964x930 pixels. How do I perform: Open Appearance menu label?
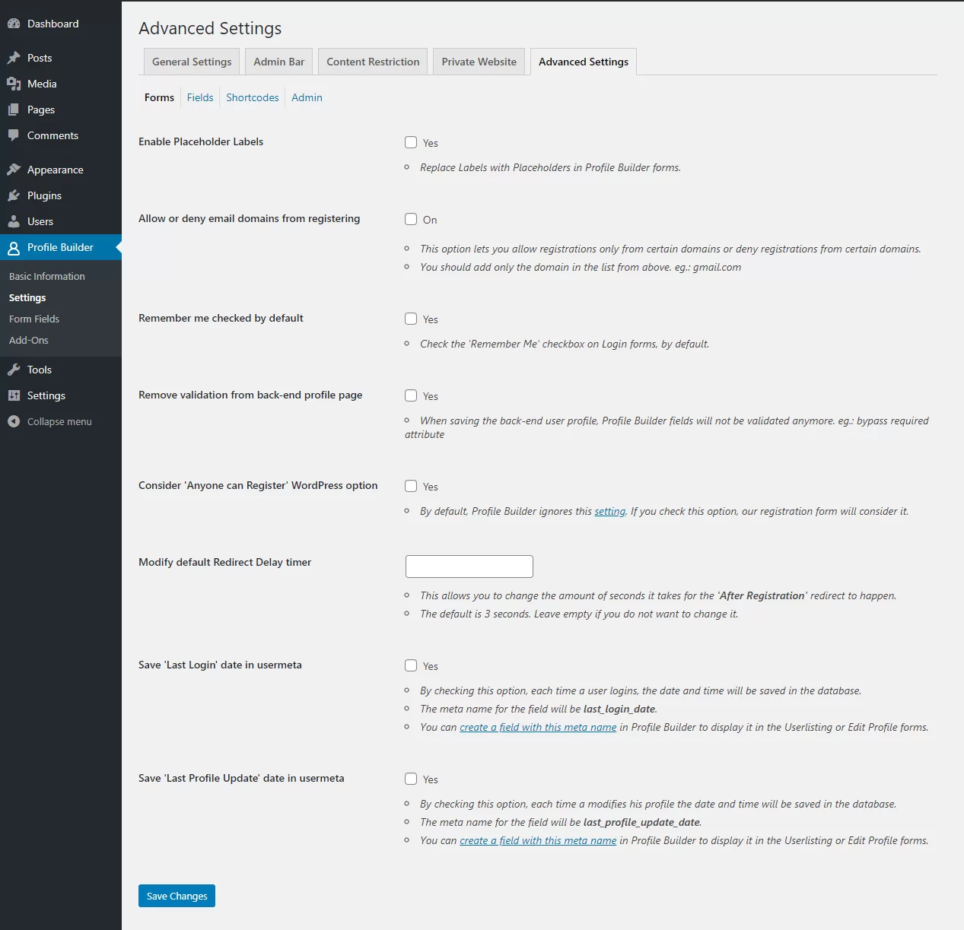click(x=56, y=170)
